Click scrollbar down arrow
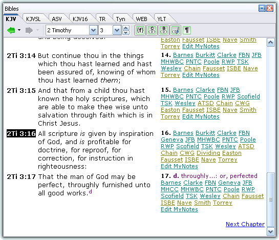The image size is (279, 240). (270, 232)
